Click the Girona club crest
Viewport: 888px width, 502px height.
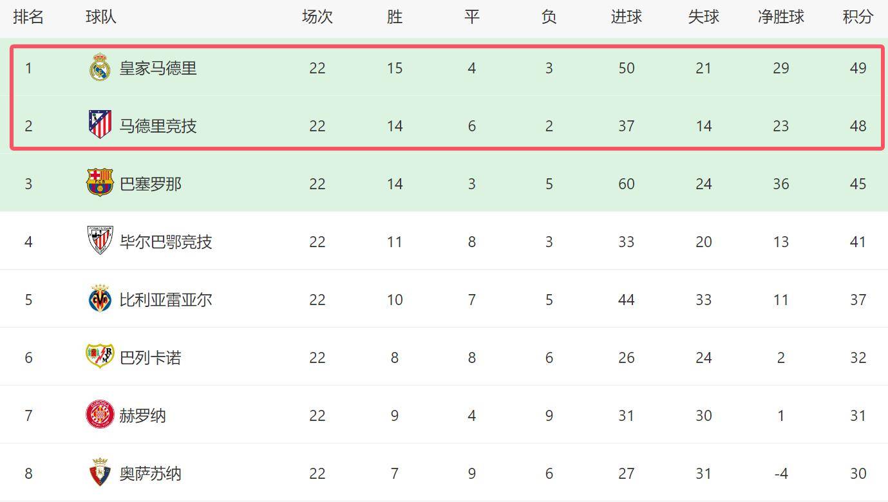(x=100, y=414)
